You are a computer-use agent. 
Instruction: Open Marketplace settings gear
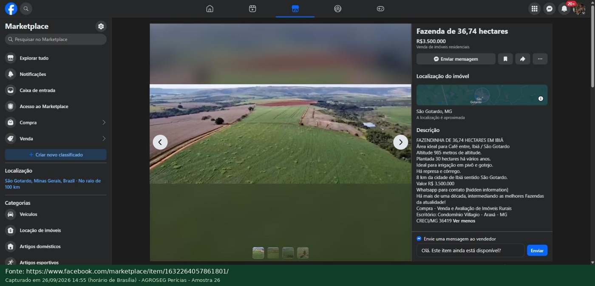[101, 26]
